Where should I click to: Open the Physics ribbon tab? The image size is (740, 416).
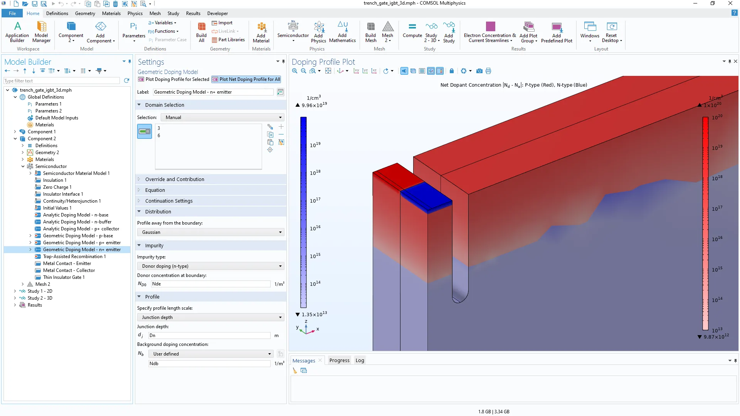pos(135,13)
